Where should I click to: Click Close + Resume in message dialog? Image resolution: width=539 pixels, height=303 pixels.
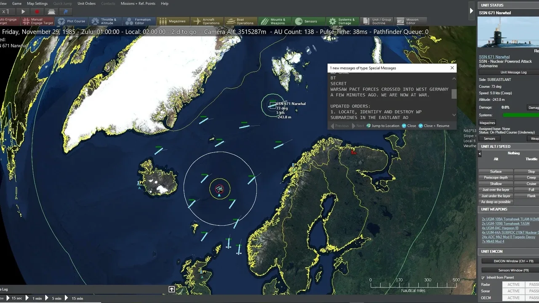(x=434, y=126)
